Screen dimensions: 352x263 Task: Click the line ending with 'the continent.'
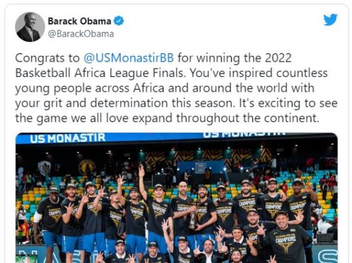[x=167, y=118]
